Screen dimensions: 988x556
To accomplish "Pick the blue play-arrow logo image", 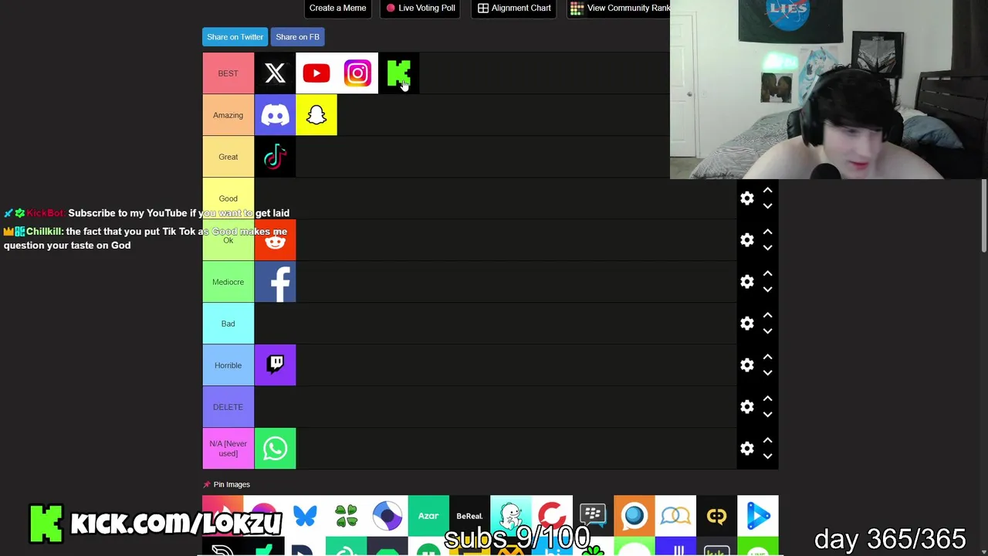I will point(758,516).
